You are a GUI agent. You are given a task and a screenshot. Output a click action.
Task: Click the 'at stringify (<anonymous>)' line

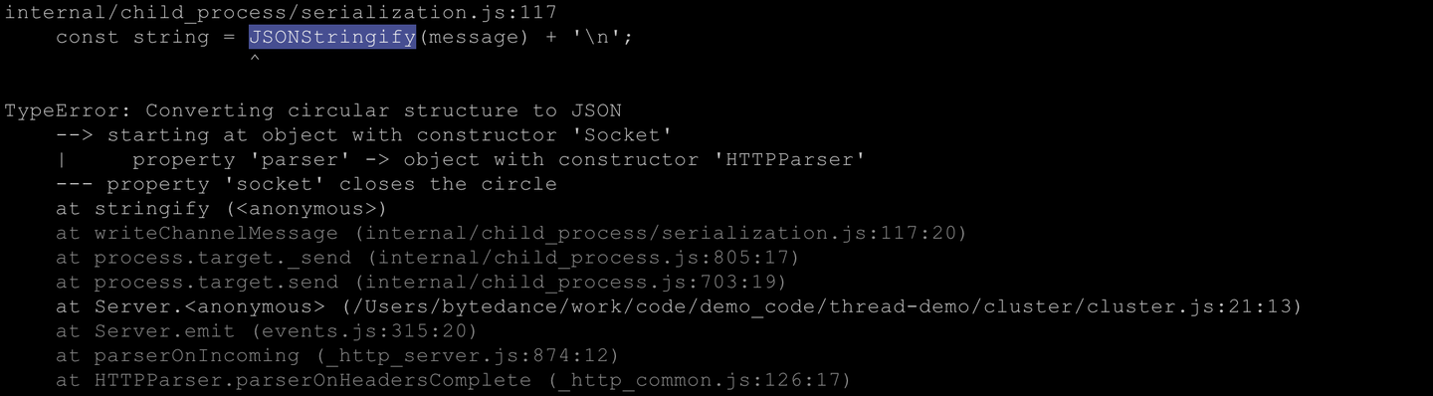coord(221,209)
